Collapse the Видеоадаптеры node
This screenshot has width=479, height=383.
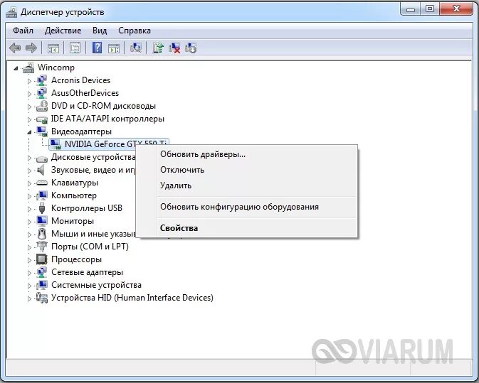(x=29, y=132)
